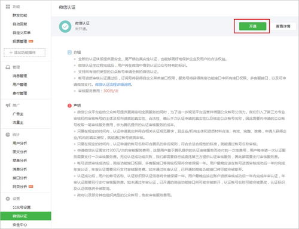Click the 功能 grid icon in sidebar
This screenshot has height=229, width=299.
(8, 7)
